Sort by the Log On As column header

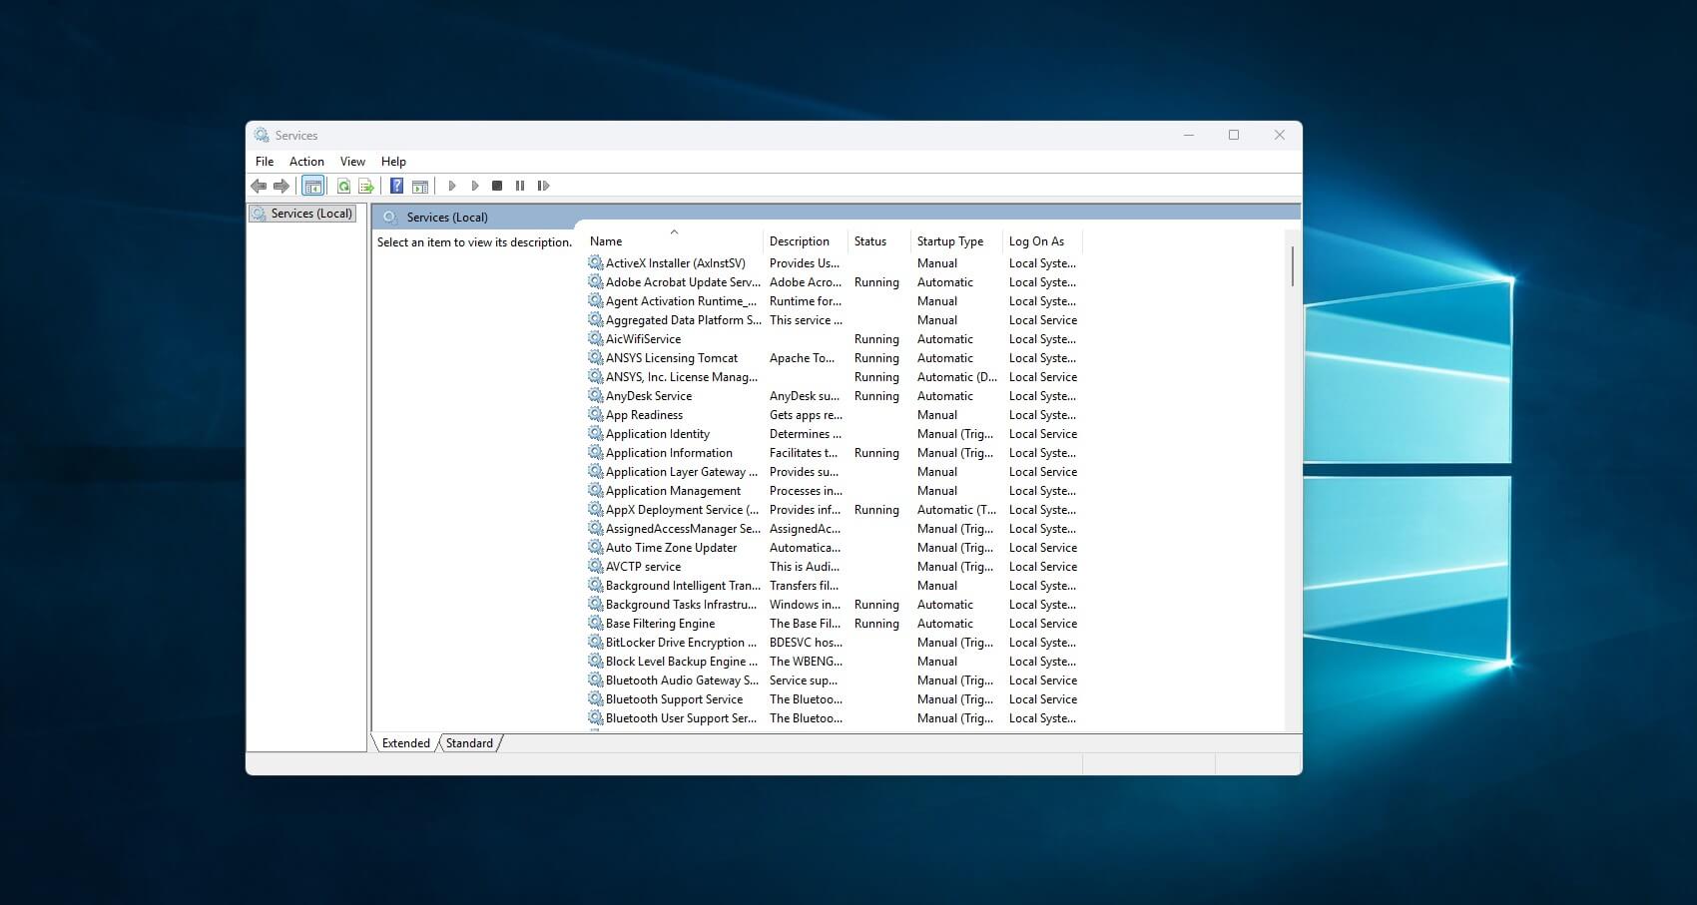[1043, 241]
